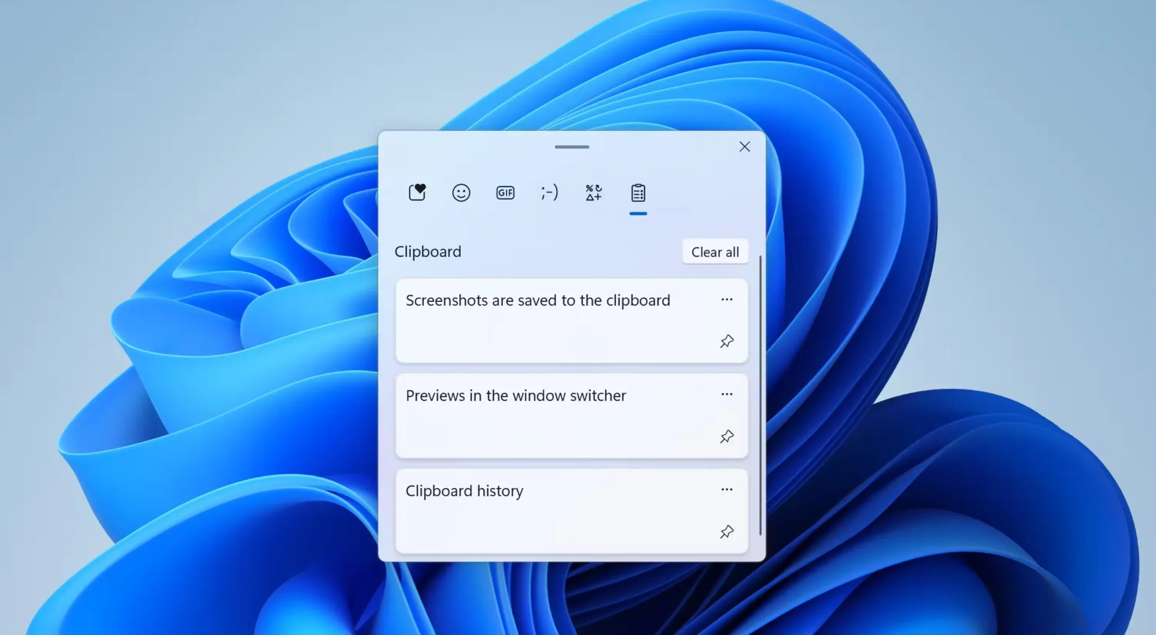Open more options for the screenshots clipboard entry

727,299
